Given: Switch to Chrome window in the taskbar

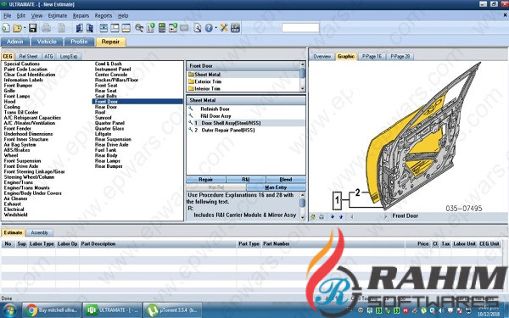Looking at the screenshot, I should point(51,310).
